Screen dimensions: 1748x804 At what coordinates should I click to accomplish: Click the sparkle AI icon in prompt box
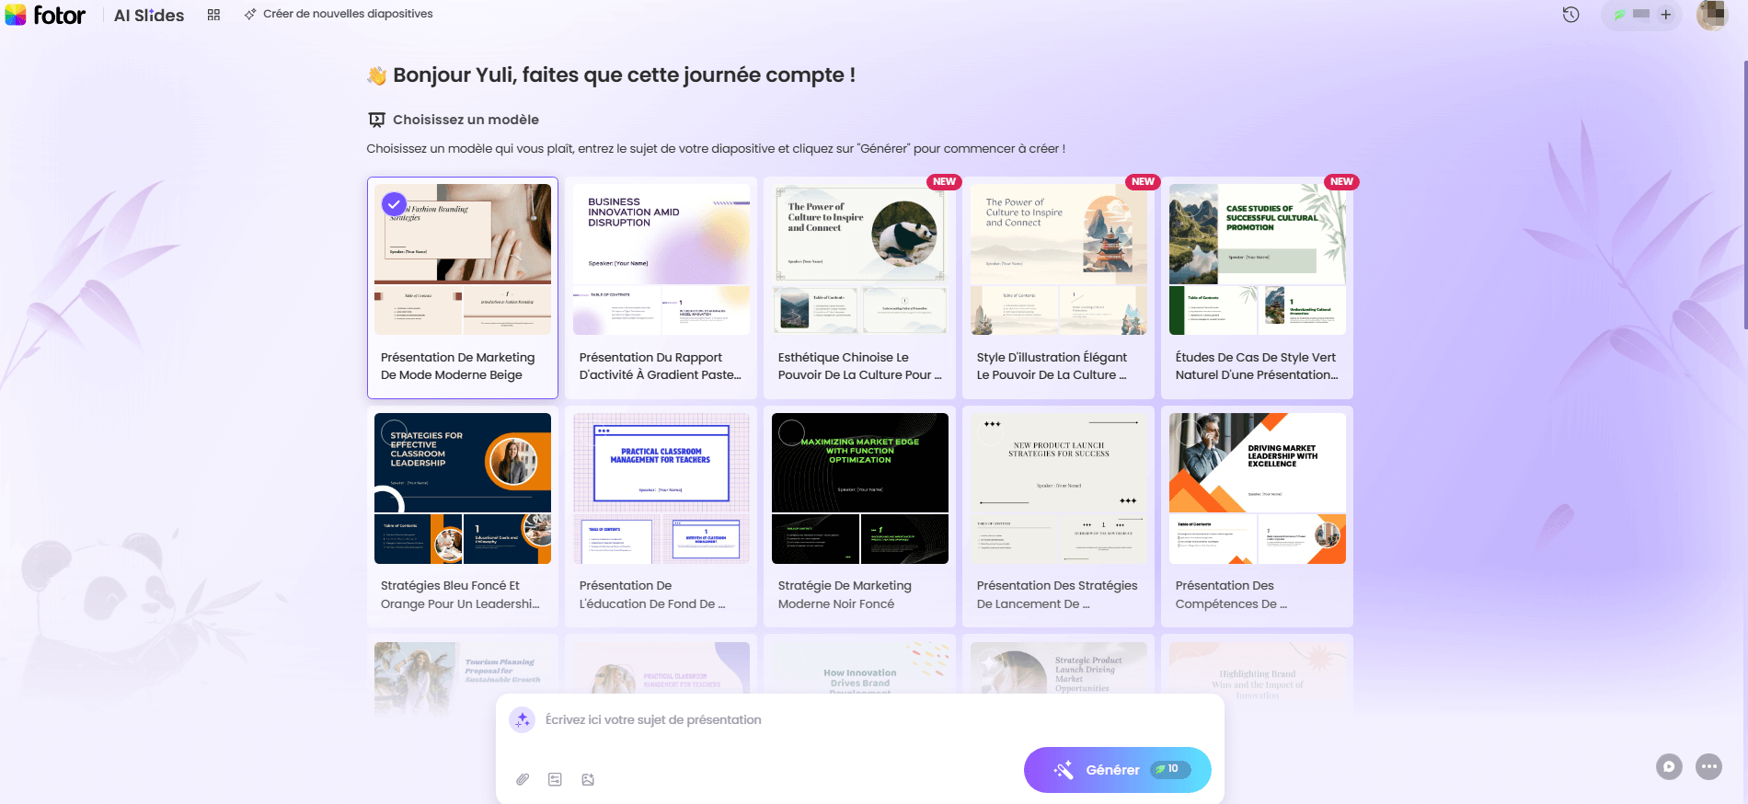(x=523, y=720)
